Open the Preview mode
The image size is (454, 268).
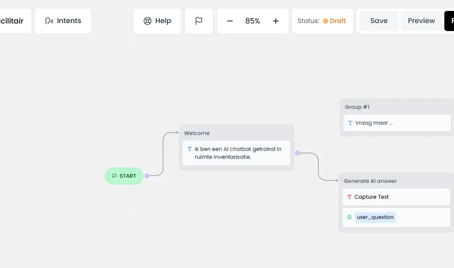click(421, 21)
